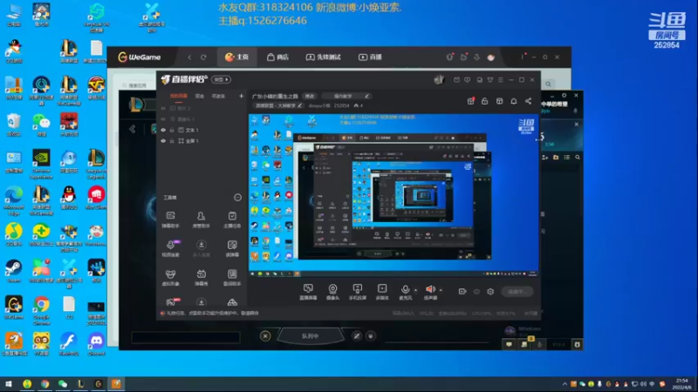Add a 摄像头 camera source
Screen dimensions: 698x392
(332, 292)
